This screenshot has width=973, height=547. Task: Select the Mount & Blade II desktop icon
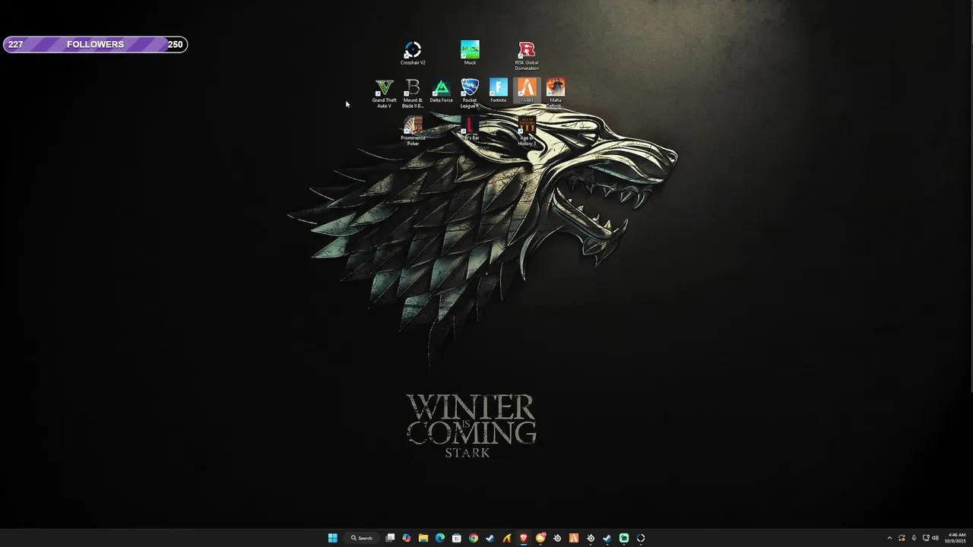(x=413, y=93)
